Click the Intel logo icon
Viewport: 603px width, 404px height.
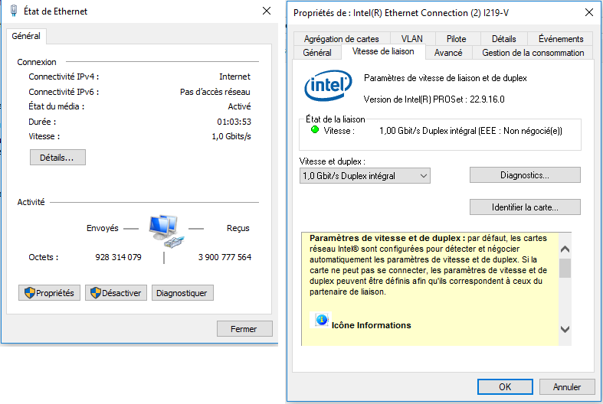(328, 88)
